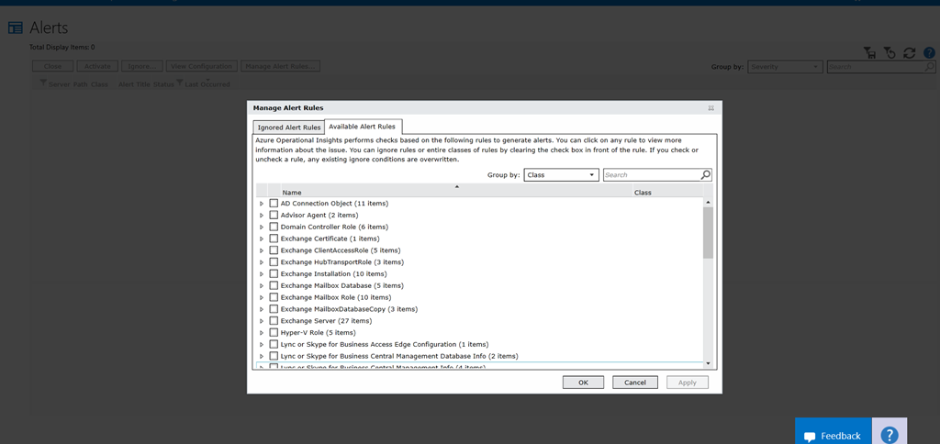The image size is (940, 444).
Task: Open the Group by Class dropdown
Action: [x=561, y=174]
